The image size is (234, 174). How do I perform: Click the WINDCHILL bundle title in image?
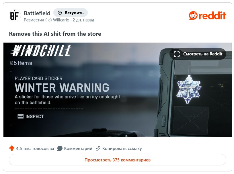[x=41, y=51]
